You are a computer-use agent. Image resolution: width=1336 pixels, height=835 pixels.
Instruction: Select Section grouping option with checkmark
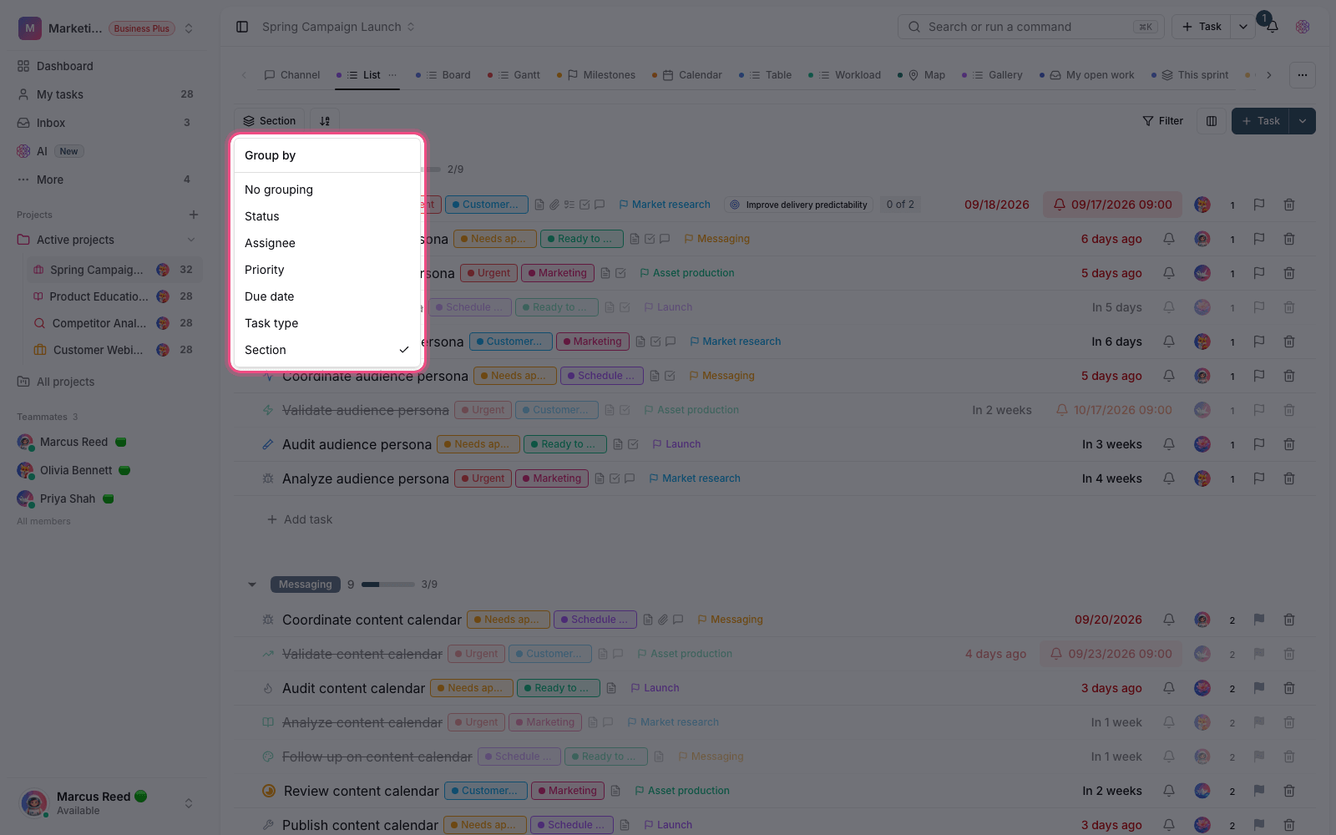click(x=326, y=350)
